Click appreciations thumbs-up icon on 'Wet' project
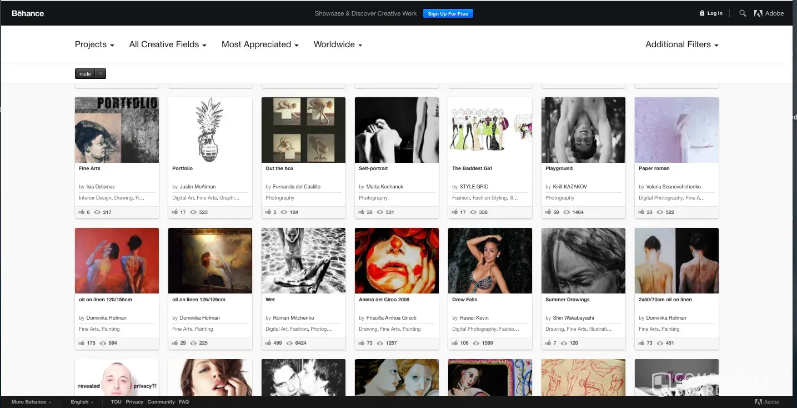 268,343
